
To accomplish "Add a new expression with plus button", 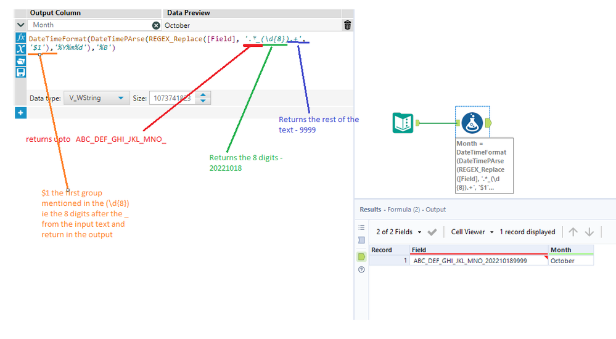I will (21, 113).
